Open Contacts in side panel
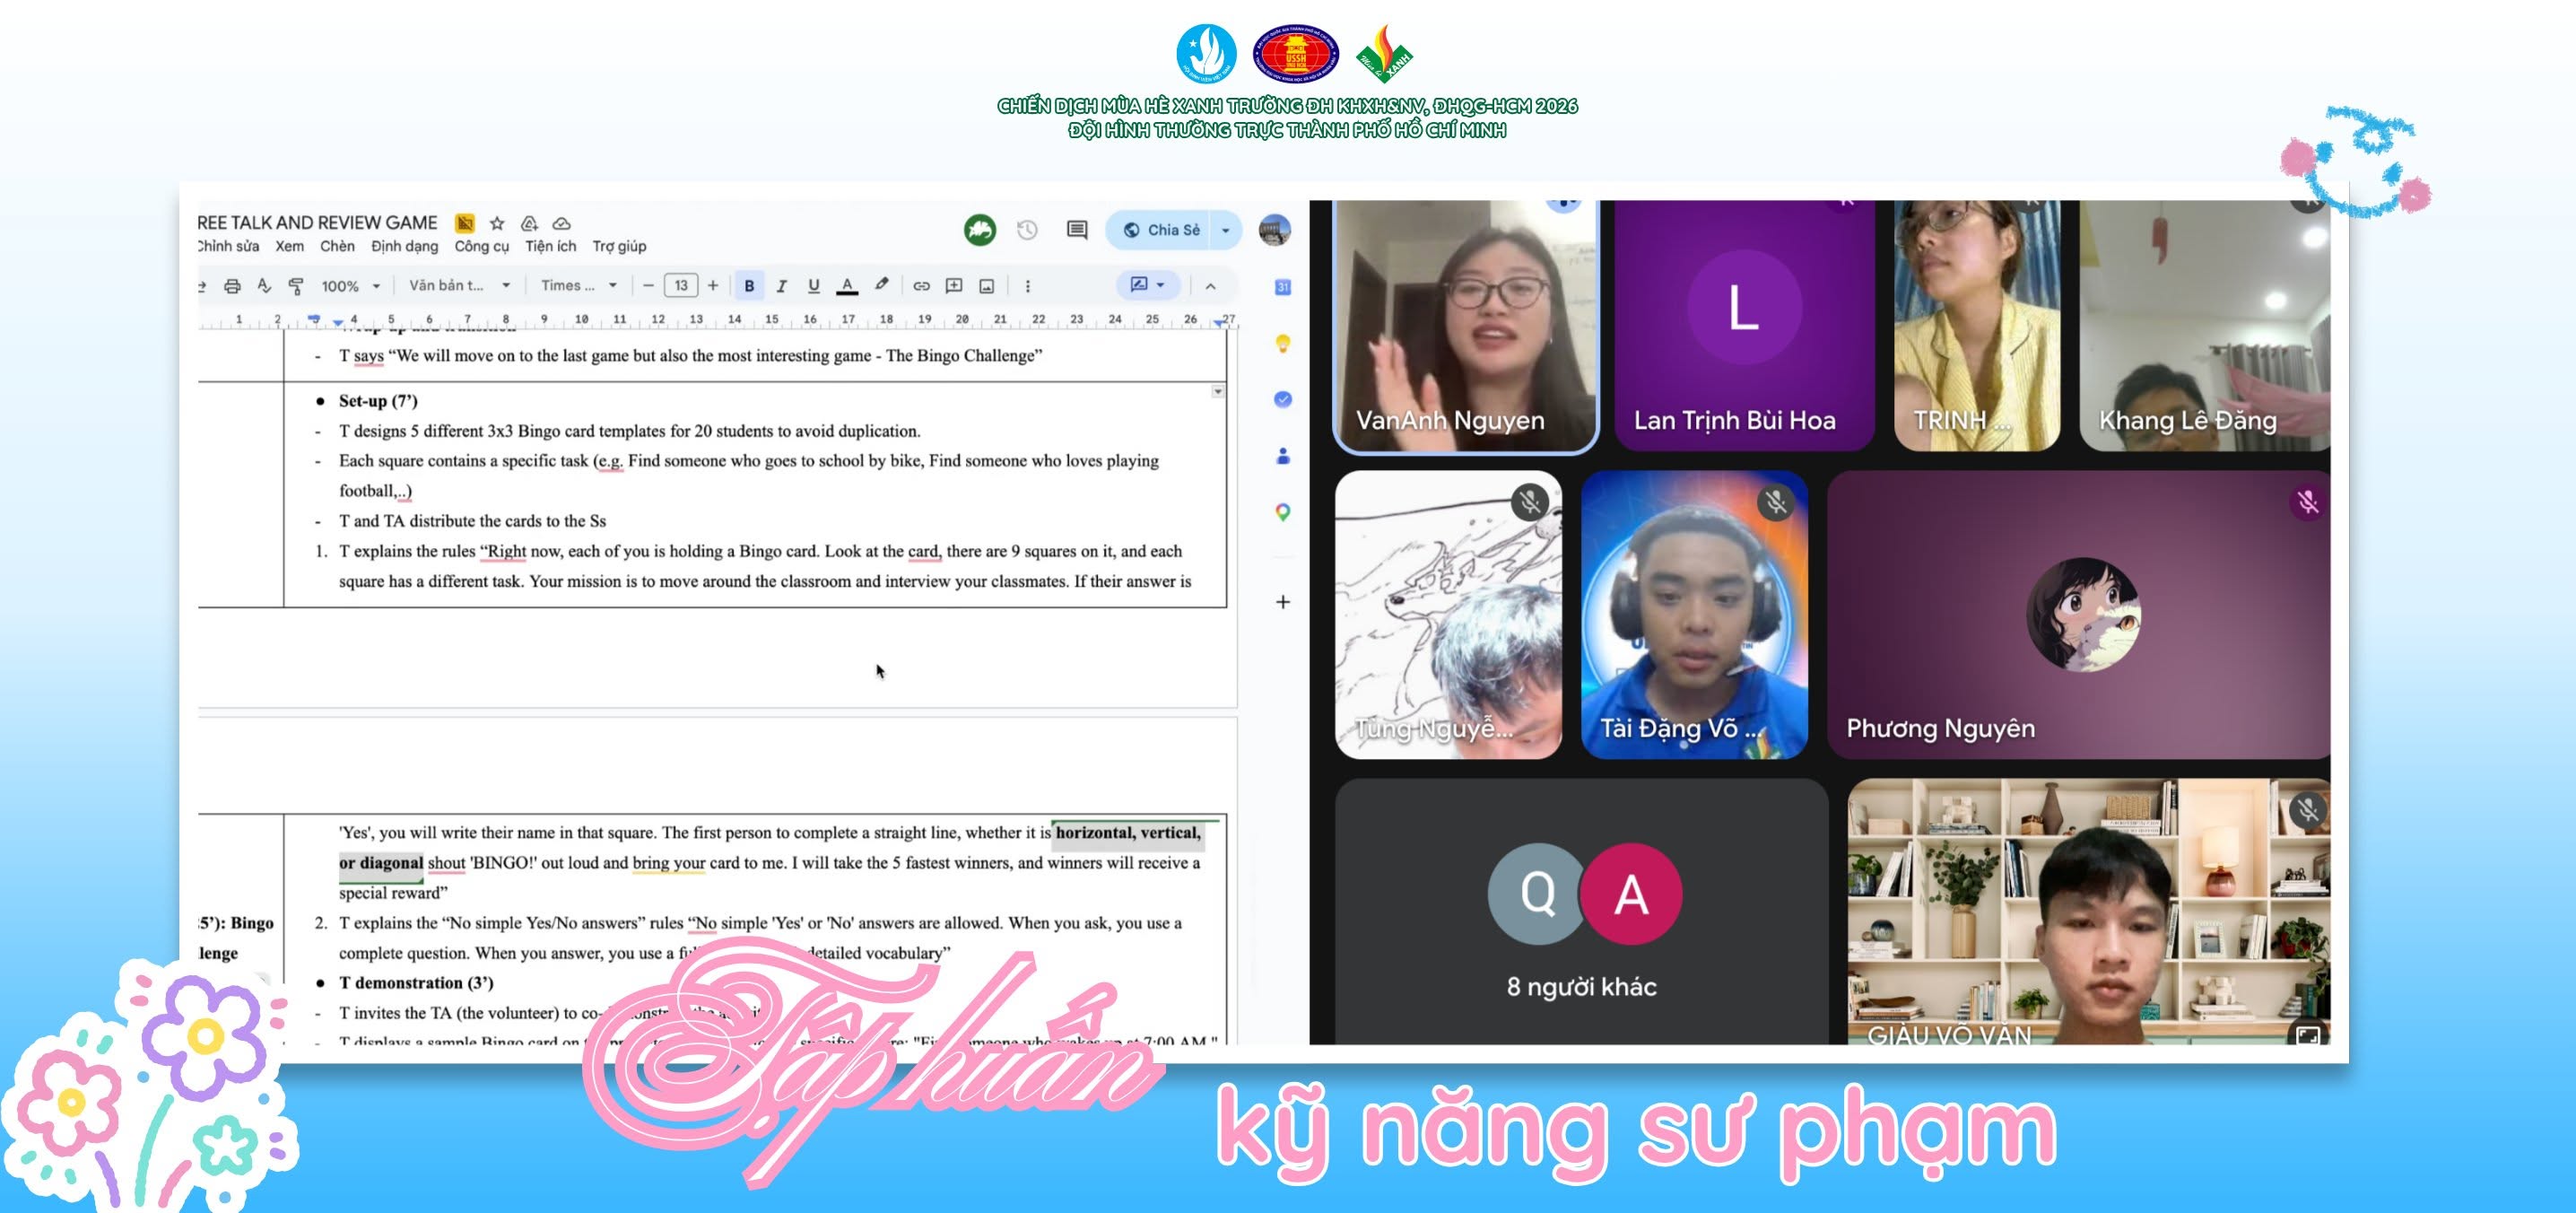The height and width of the screenshot is (1213, 2576). 1283,456
